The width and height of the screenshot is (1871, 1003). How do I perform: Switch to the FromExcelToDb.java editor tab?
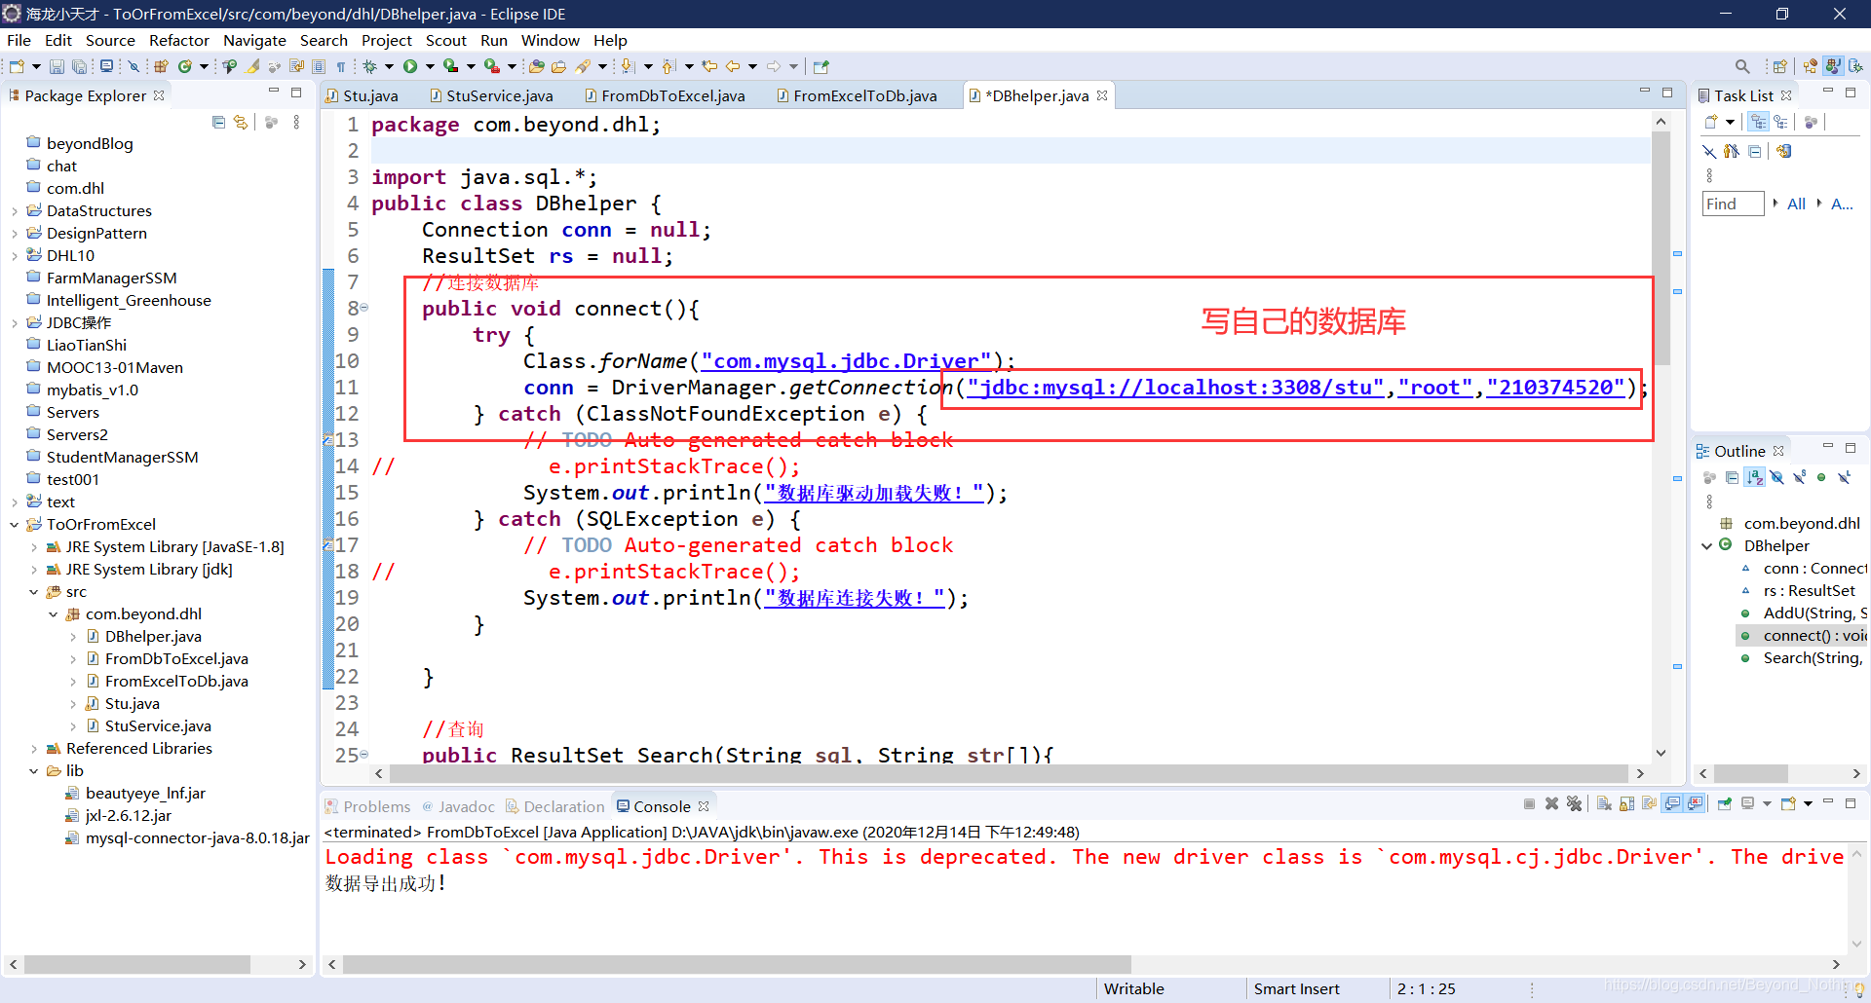(x=858, y=94)
